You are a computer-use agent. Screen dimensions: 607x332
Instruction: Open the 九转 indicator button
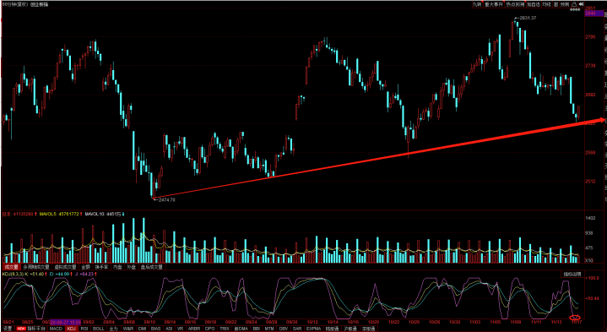(x=477, y=4)
